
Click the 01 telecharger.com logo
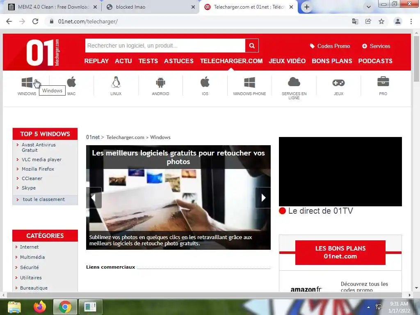click(43, 52)
